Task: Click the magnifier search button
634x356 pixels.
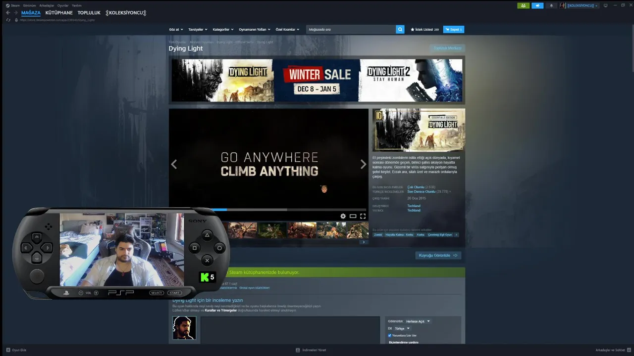Action: pyautogui.click(x=400, y=29)
